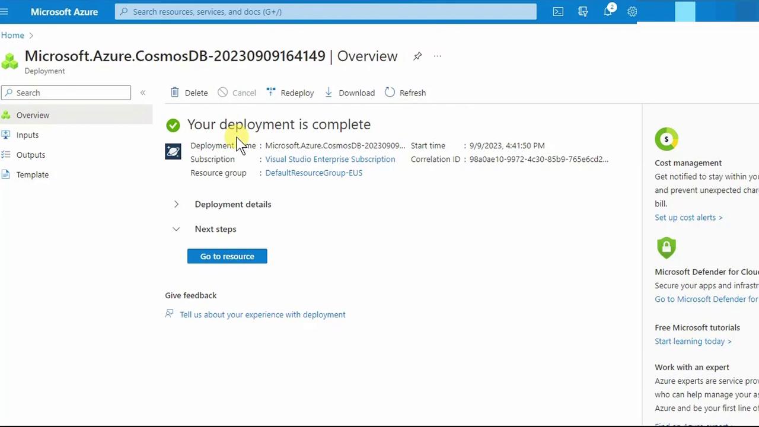Click the Work with an expert heading
Image resolution: width=759 pixels, height=427 pixels.
point(692,367)
